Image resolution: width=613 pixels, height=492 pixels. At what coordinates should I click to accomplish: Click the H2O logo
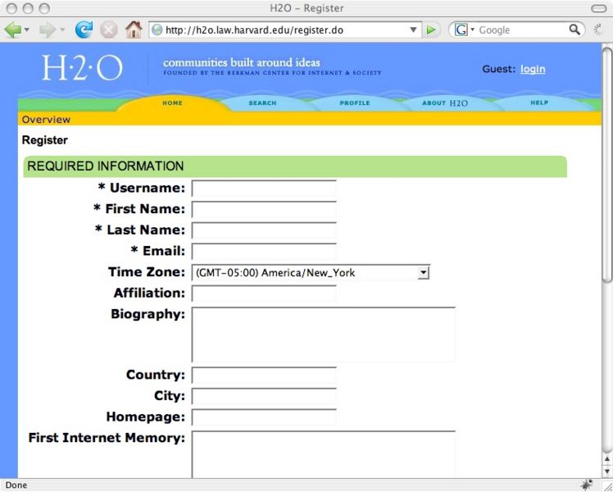click(82, 70)
